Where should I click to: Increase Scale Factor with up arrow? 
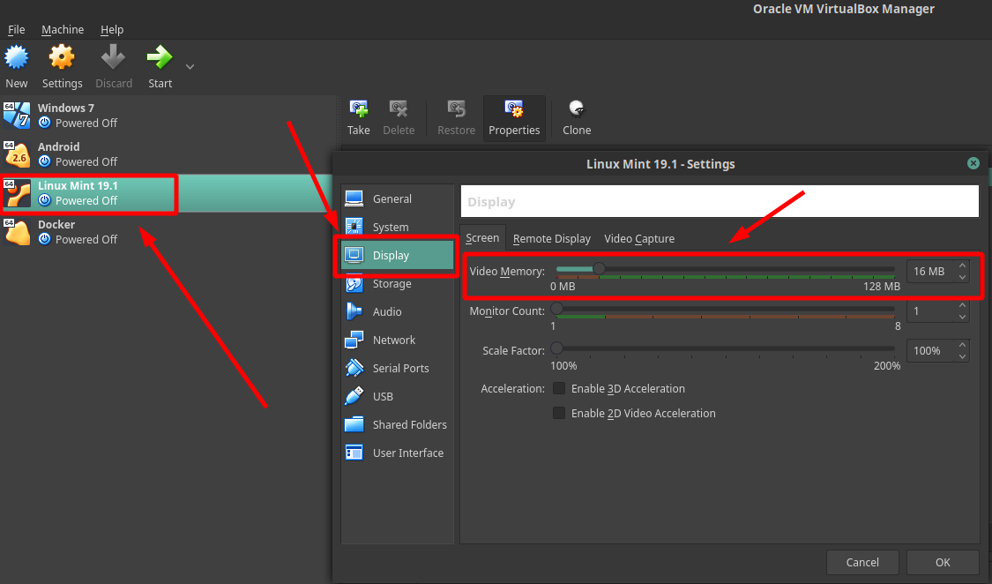coord(962,346)
